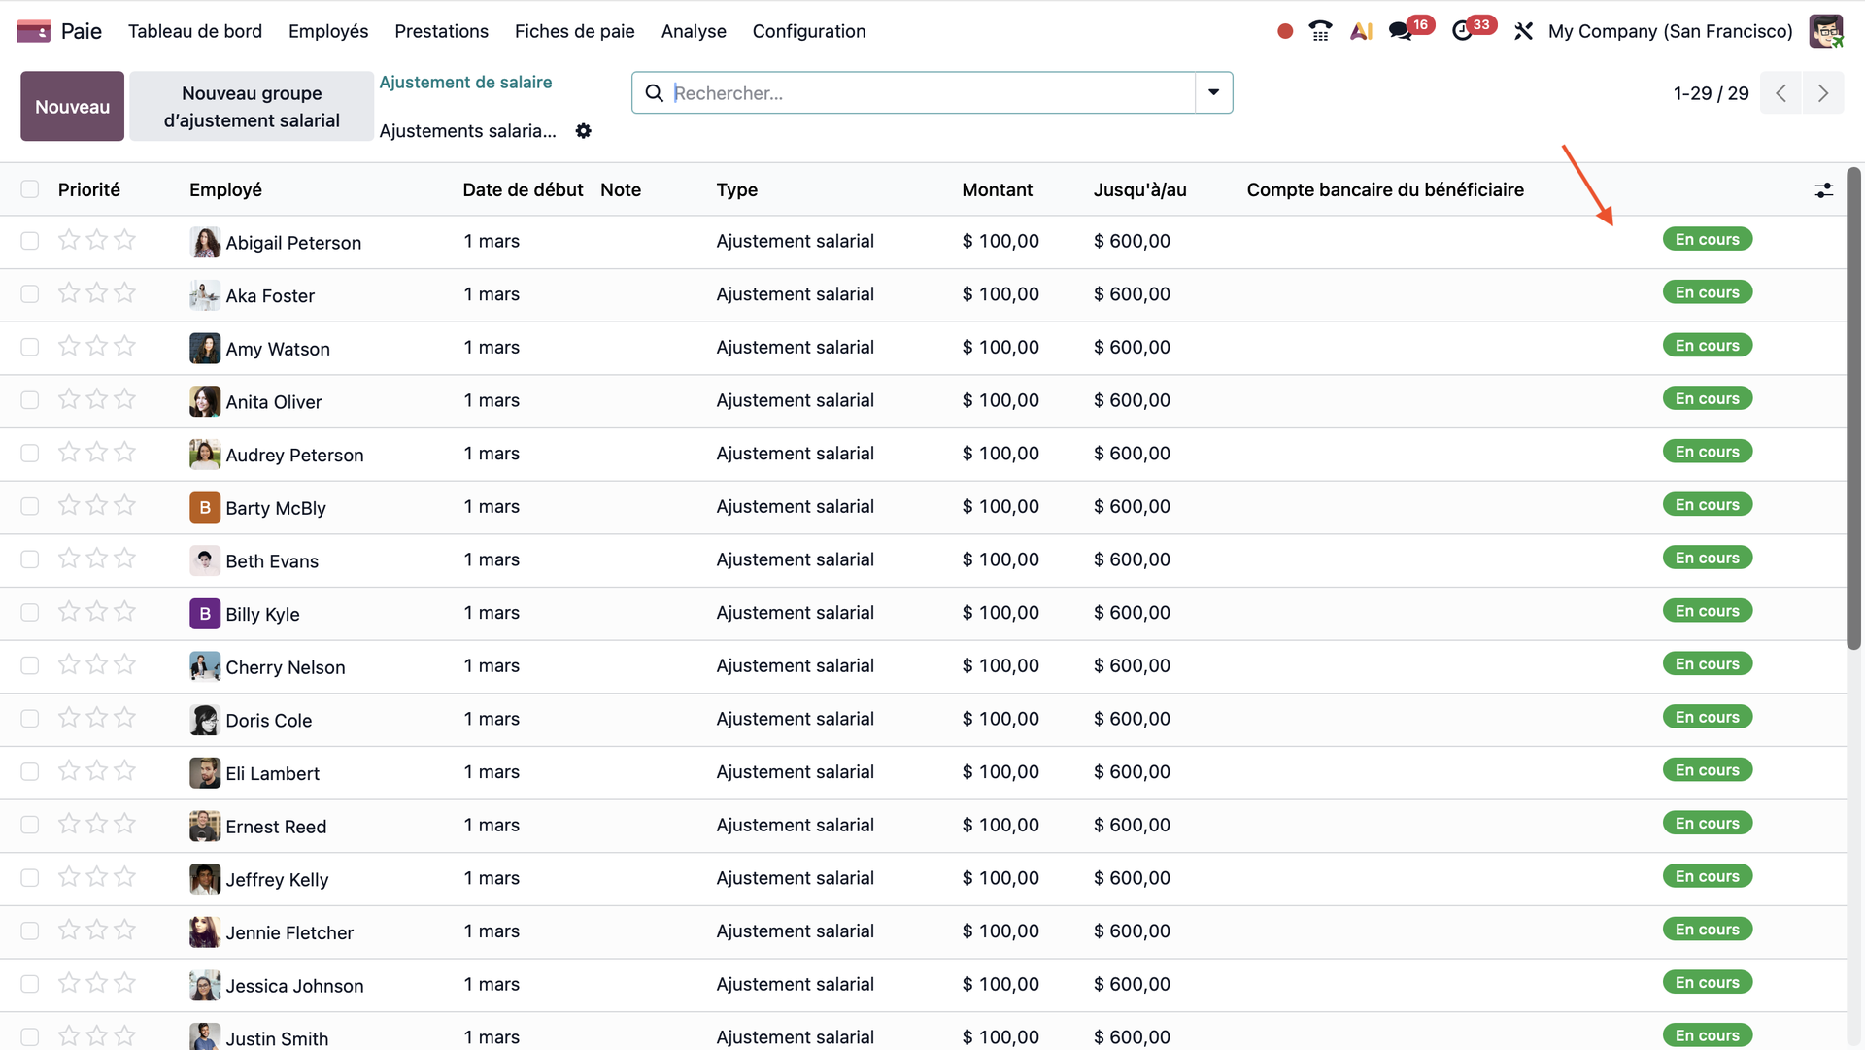The width and height of the screenshot is (1865, 1050).
Task: Open the conversations icon with 16 badge
Action: coord(1400,31)
